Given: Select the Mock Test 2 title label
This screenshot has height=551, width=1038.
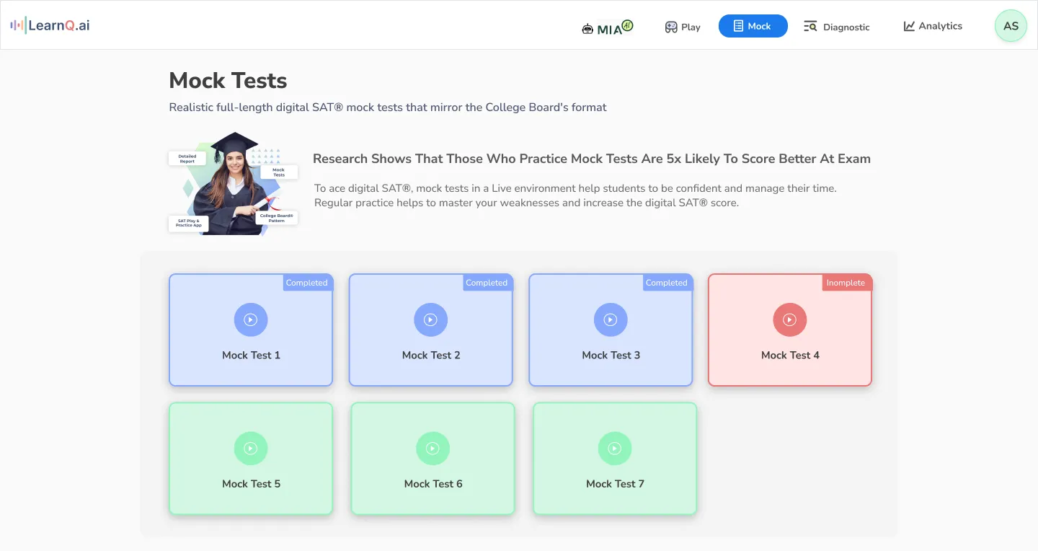Looking at the screenshot, I should 431,355.
